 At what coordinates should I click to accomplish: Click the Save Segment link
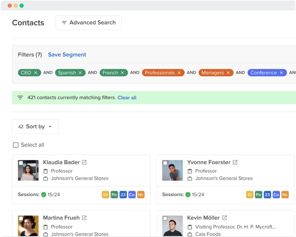click(x=67, y=55)
